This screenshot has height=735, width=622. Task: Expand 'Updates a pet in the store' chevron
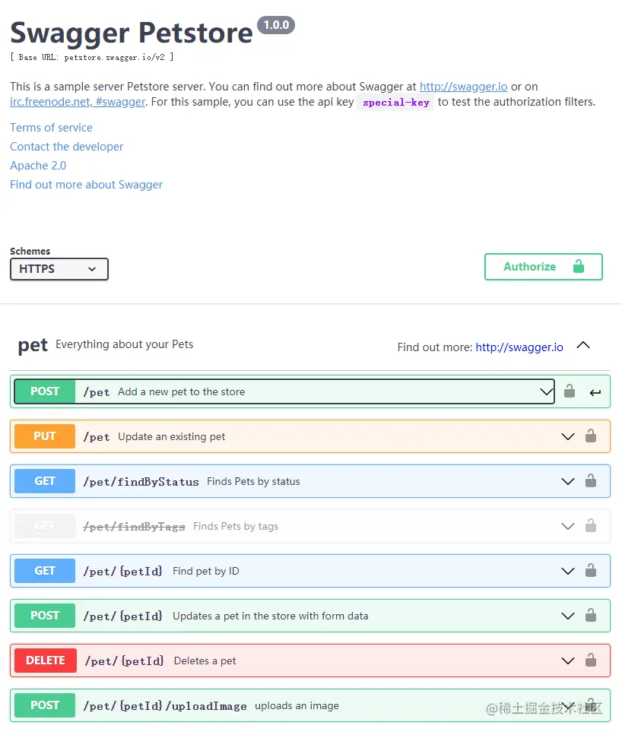coord(567,616)
